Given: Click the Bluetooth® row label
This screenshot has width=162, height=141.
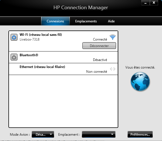Looking at the screenshot, I should pos(29,55).
